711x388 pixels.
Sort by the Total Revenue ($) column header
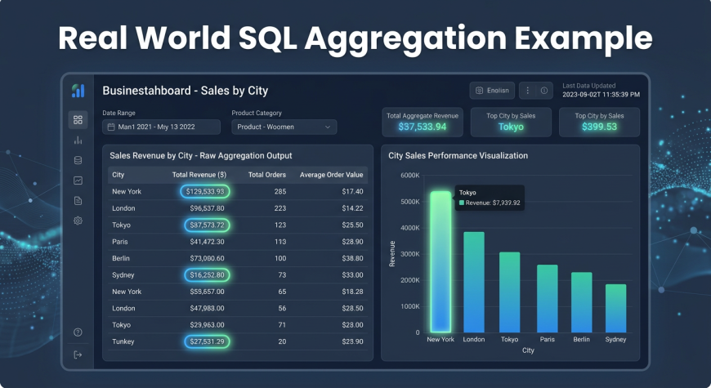click(199, 175)
